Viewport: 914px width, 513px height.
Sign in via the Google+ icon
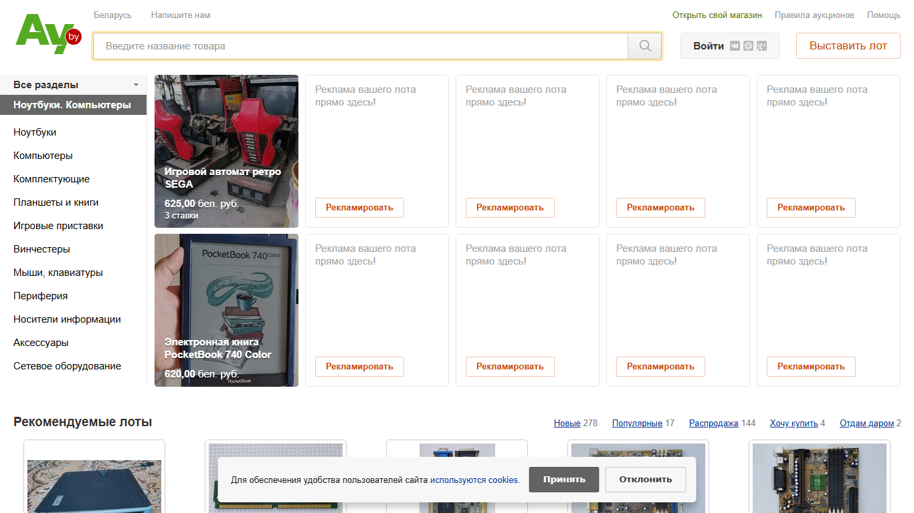[761, 46]
